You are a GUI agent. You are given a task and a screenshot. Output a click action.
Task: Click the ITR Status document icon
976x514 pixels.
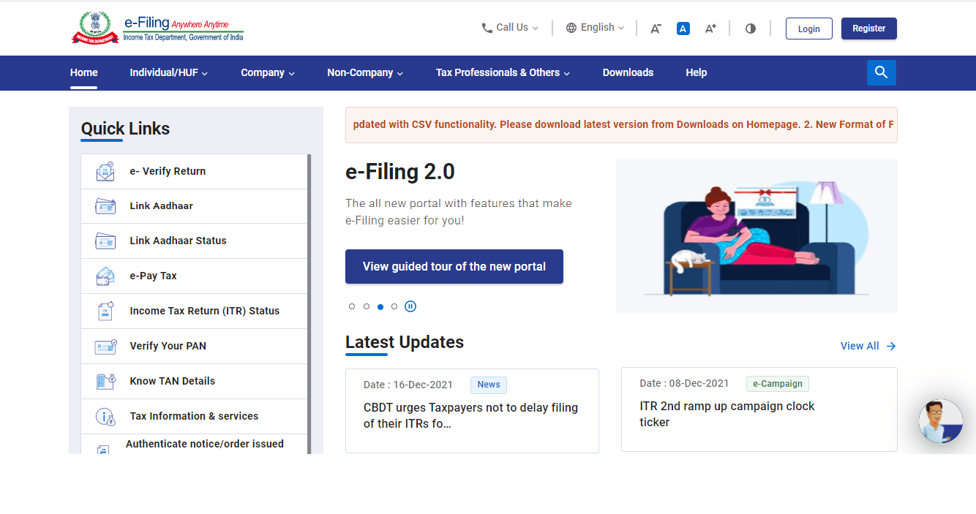[105, 311]
